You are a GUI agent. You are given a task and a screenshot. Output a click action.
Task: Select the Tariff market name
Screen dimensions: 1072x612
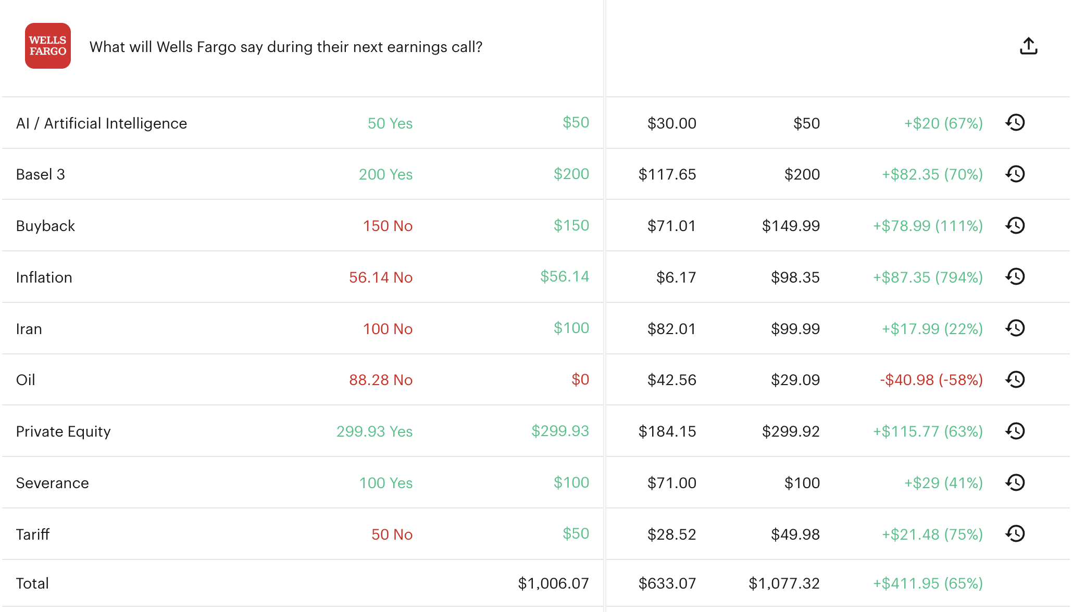pos(32,534)
